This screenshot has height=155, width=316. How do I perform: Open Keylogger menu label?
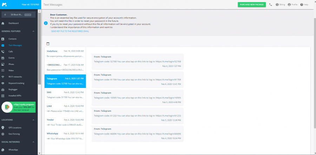coord(13,89)
